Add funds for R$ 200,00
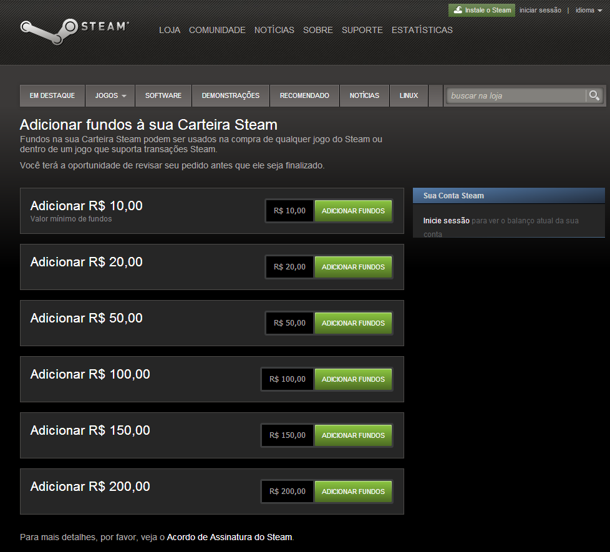610x552 pixels. point(353,491)
